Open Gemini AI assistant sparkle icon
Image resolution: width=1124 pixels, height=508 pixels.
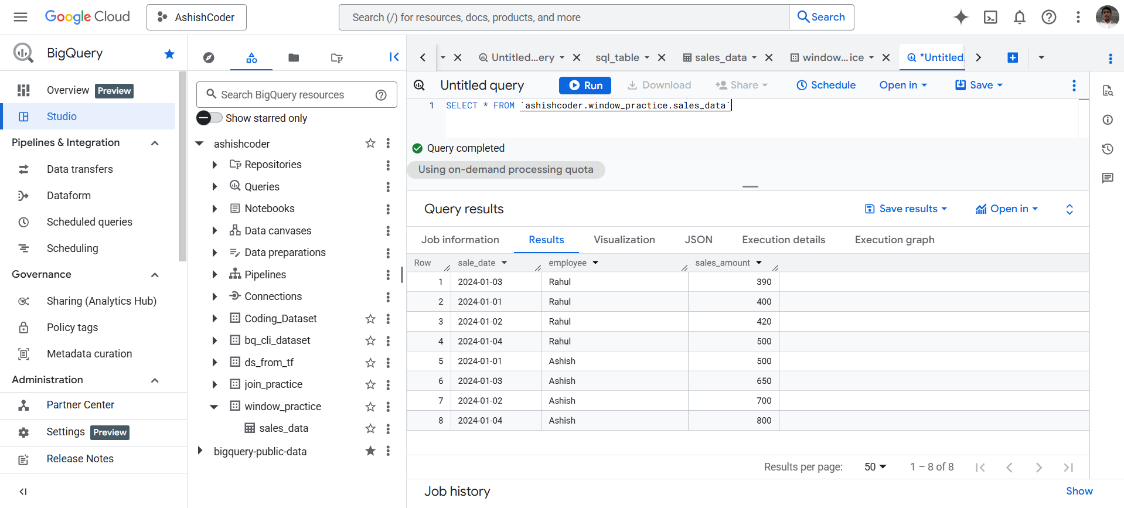(x=960, y=17)
